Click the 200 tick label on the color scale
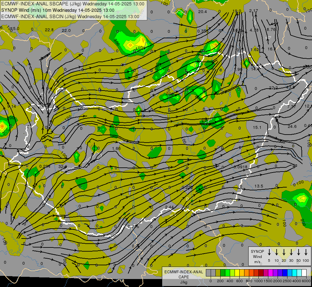The height and width of the screenshot is (287, 312). point(220,281)
